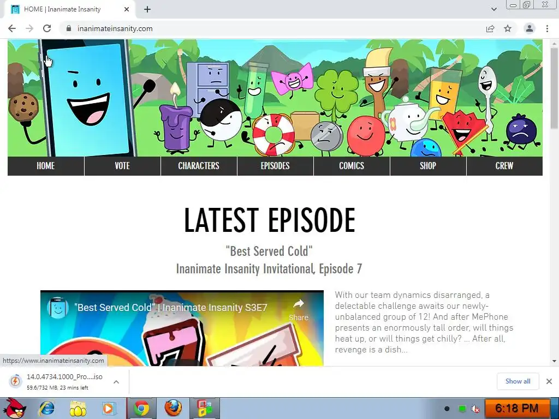559x419 pixels.
Task: Open a new tab with the plus icon
Action: [147, 9]
